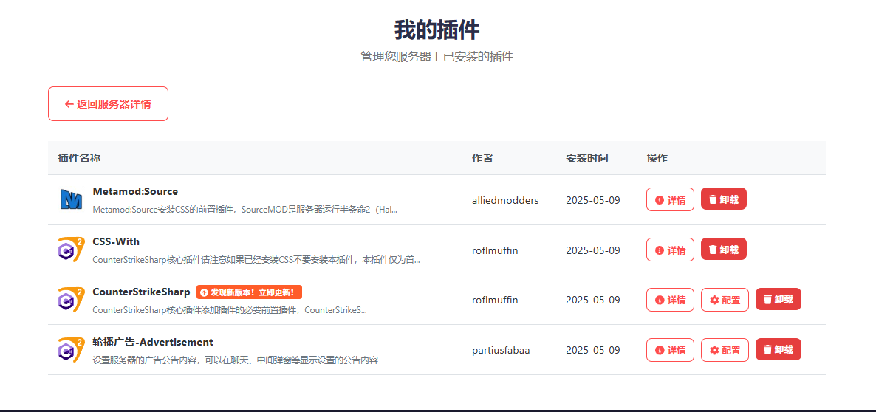Click the 安装时间 column header

[x=586, y=158]
